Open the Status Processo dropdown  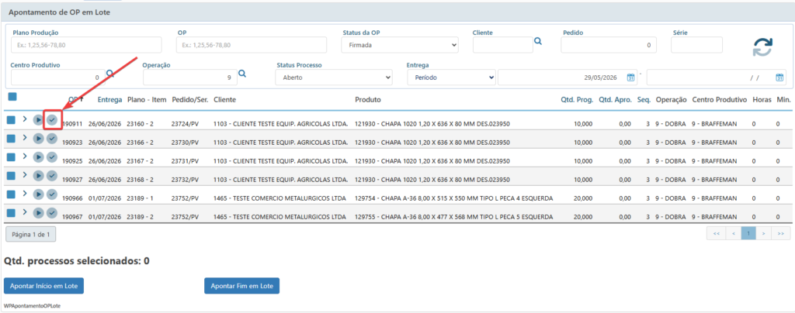[x=334, y=77]
